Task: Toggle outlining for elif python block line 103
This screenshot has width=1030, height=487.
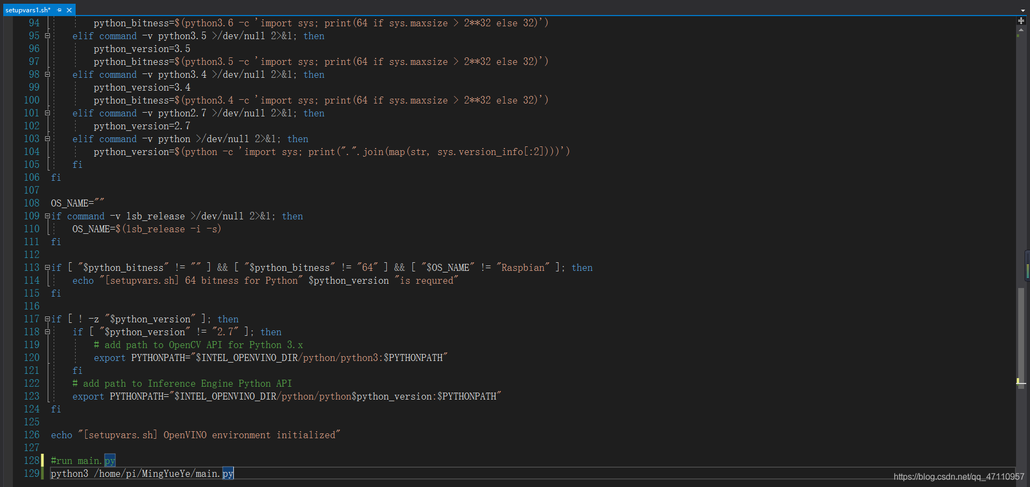Action: tap(47, 139)
